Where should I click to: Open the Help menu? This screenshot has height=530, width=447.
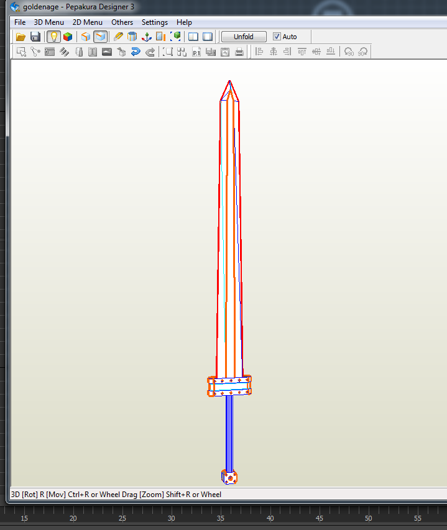pyautogui.click(x=184, y=22)
